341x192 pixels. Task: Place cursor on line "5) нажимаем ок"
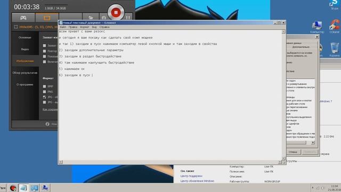point(72,69)
